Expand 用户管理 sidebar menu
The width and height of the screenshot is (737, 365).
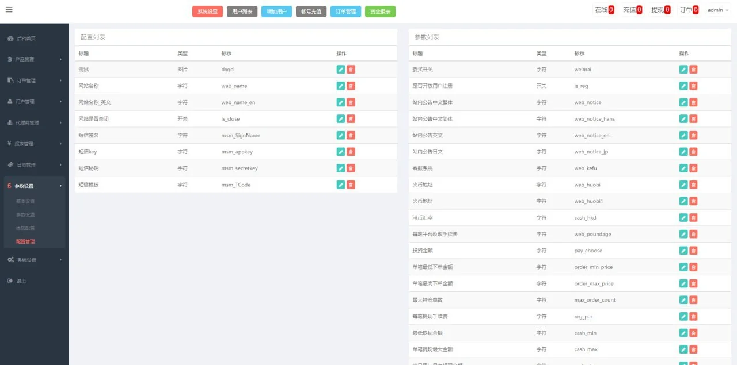(33, 102)
